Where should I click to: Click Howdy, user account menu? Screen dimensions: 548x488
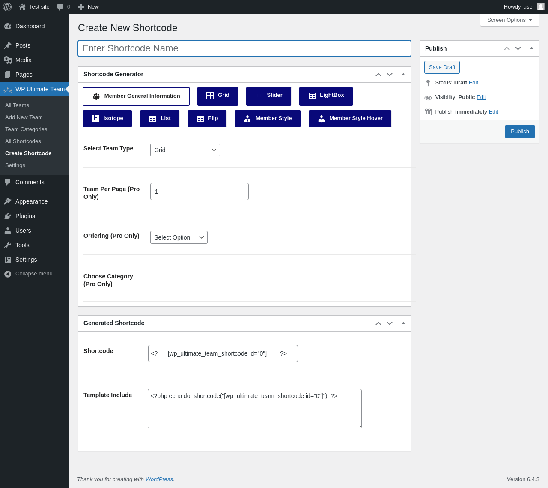524,7
